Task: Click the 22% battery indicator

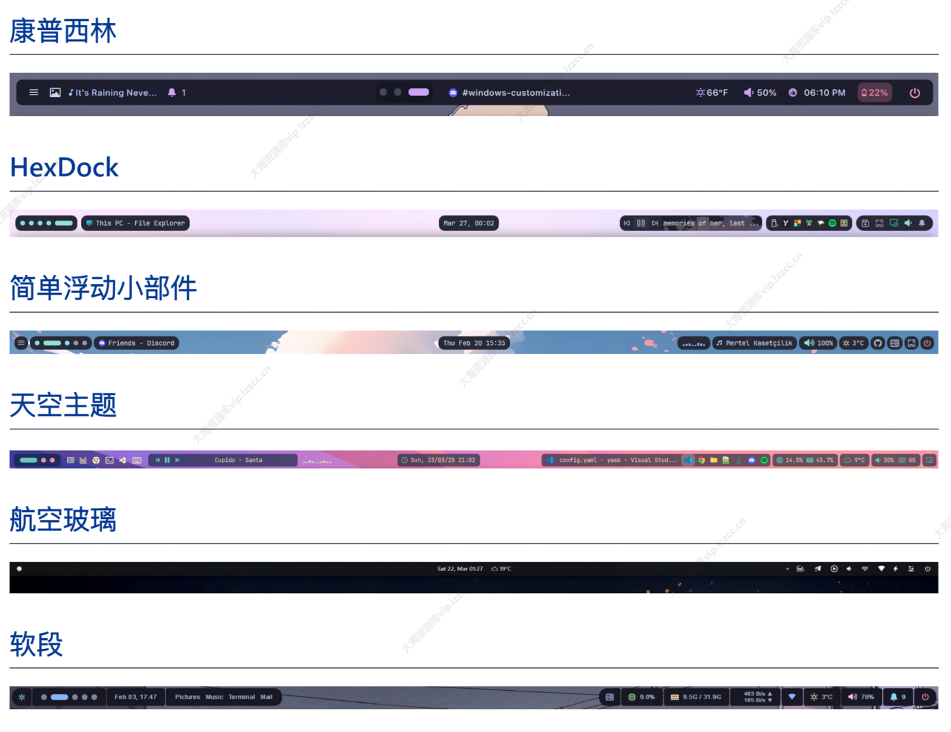Action: point(874,93)
